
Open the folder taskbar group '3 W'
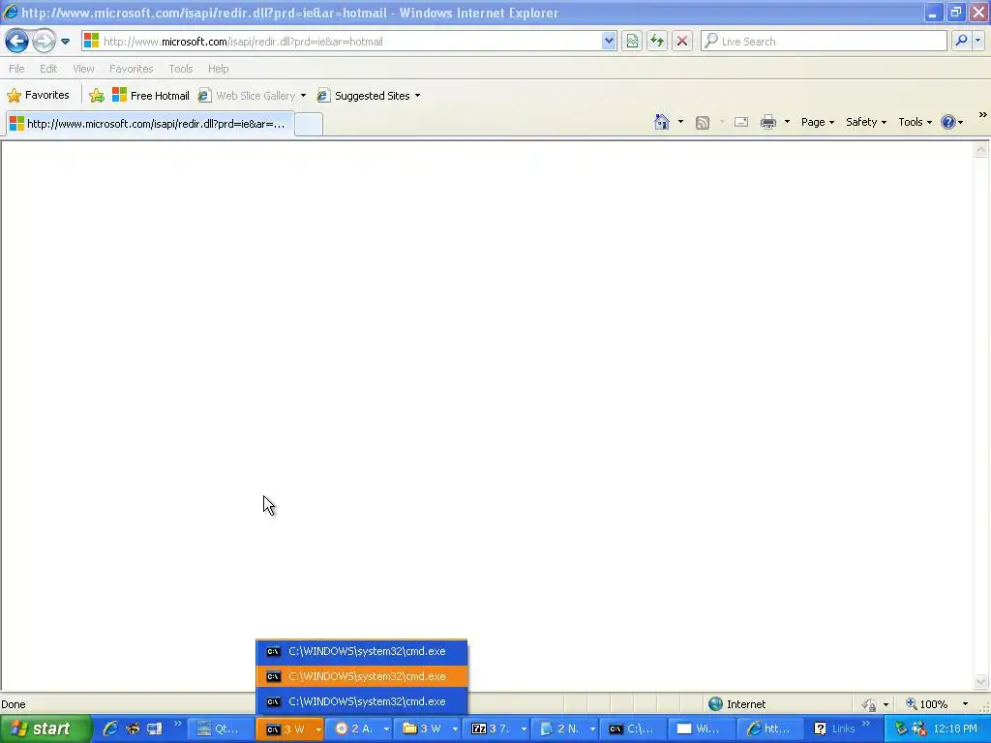click(x=429, y=728)
